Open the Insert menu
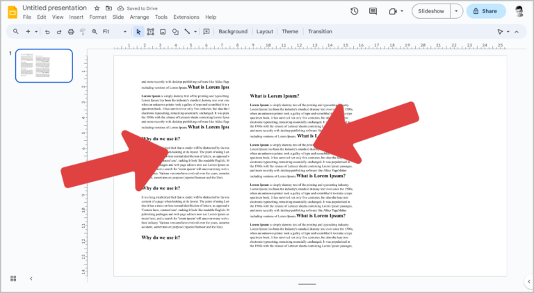Viewport: 534px width, 293px height. 76,17
